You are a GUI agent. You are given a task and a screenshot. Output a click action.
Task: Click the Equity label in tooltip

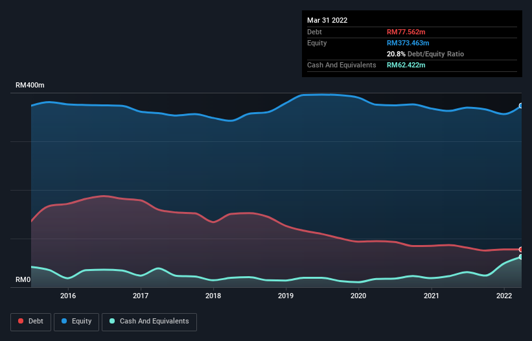(317, 43)
